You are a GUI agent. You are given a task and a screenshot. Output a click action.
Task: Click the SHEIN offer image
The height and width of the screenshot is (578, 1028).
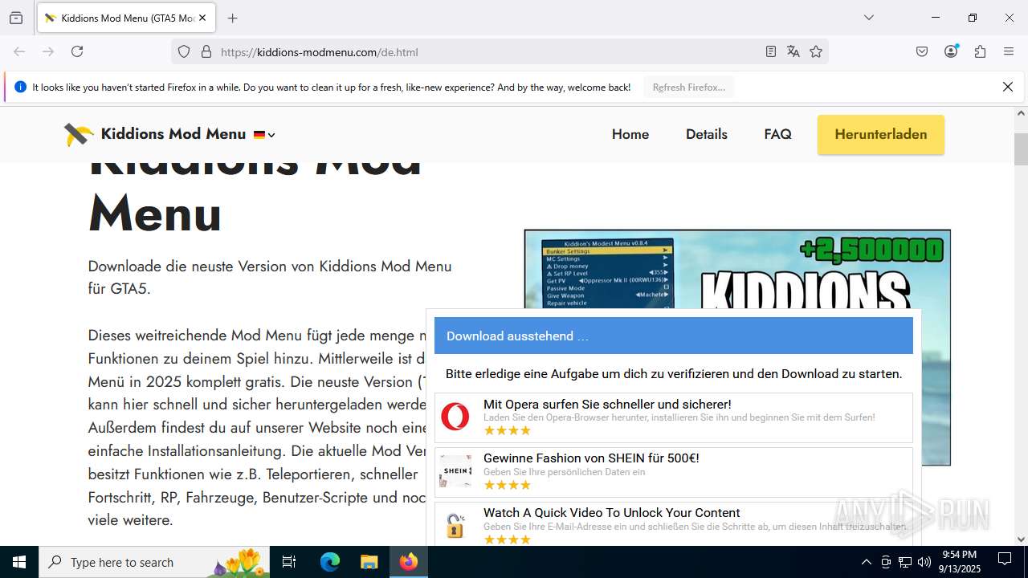[x=455, y=471]
